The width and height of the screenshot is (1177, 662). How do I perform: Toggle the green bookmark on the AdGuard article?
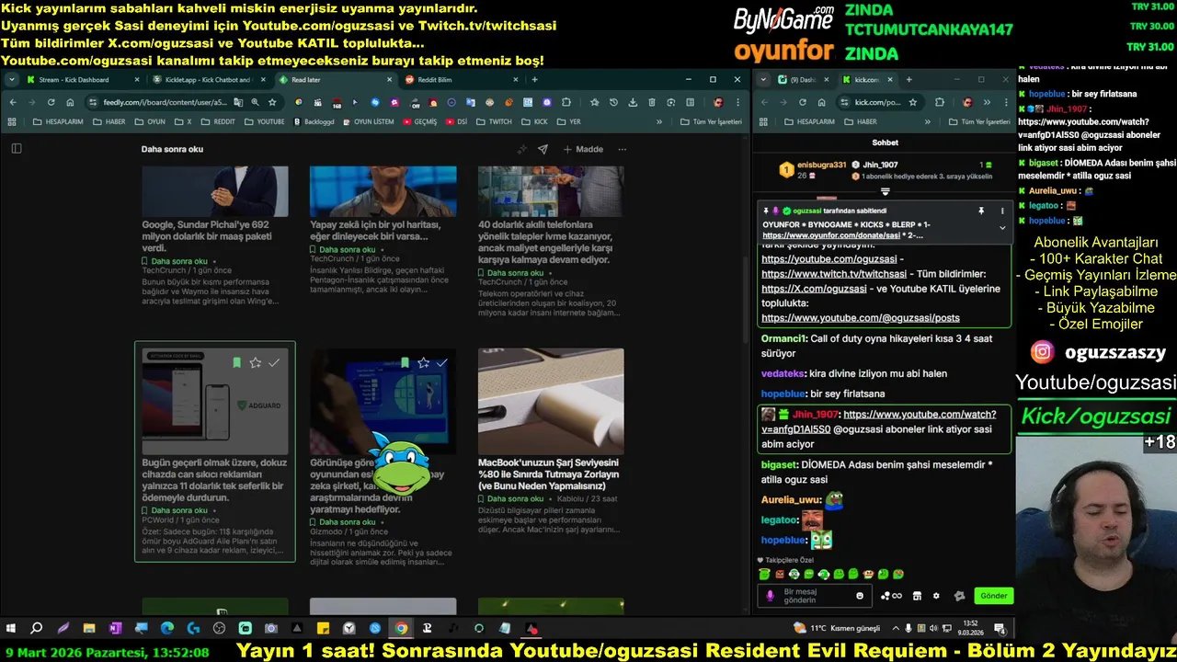(236, 362)
